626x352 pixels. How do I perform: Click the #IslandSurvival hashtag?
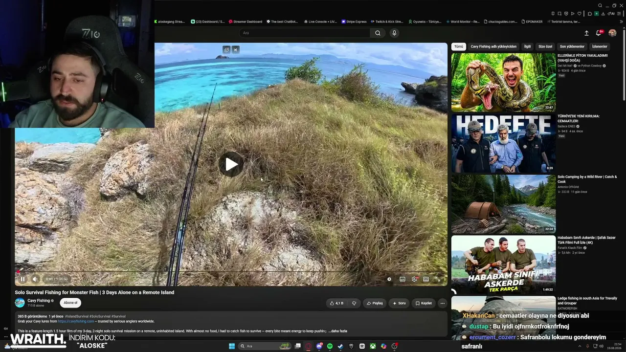[77, 316]
